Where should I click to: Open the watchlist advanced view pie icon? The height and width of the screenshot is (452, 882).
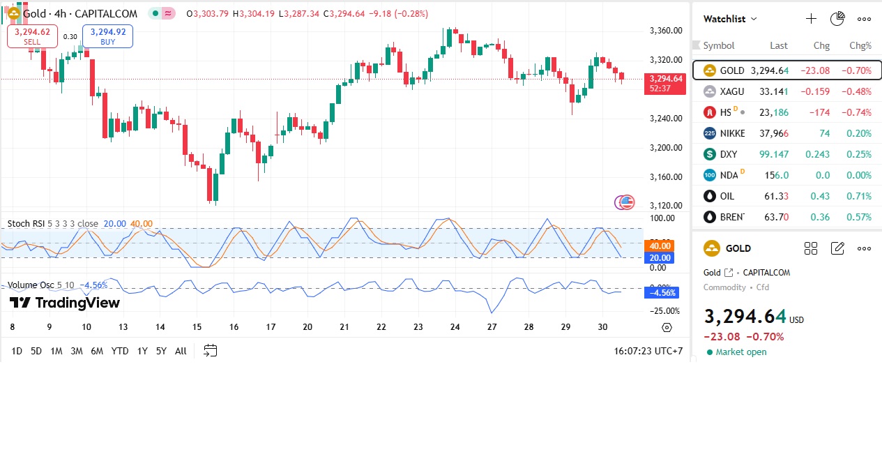point(837,19)
